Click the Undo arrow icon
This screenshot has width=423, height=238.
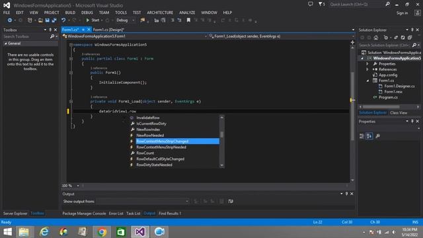(x=63, y=20)
